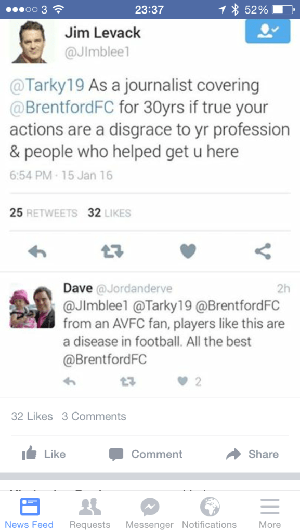Image resolution: width=300 pixels, height=532 pixels.
Task: Open the Notifications globe tab
Action: [210, 513]
